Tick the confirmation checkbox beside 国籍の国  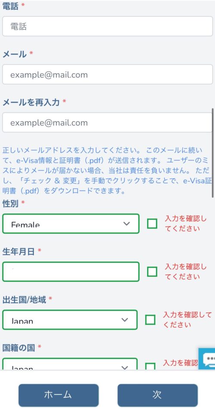pyautogui.click(x=150, y=366)
